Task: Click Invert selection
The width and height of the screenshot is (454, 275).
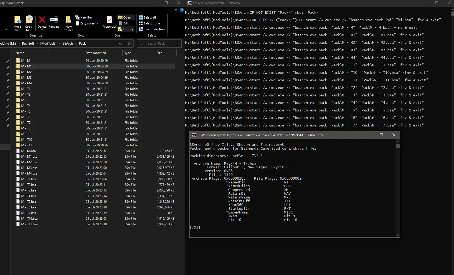Action: coord(152,29)
